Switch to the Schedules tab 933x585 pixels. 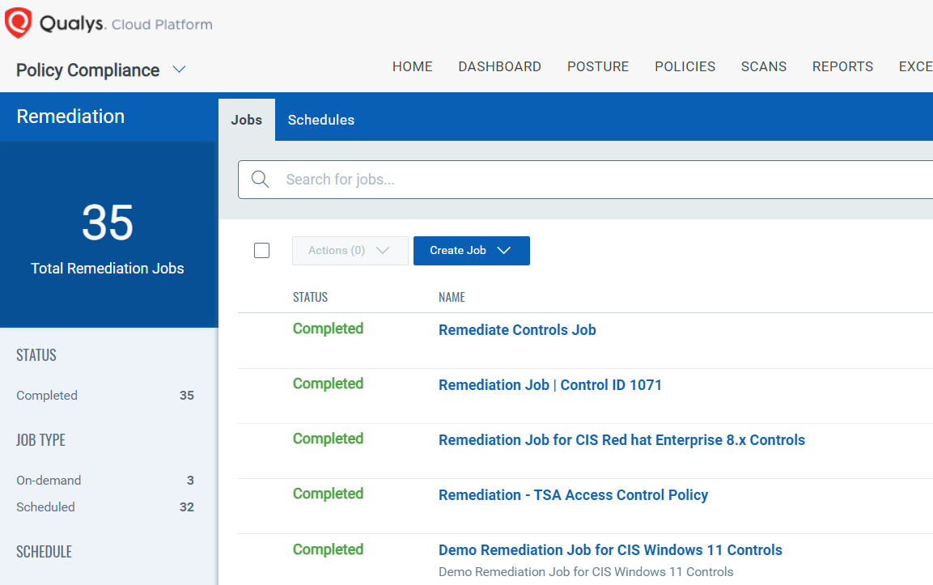click(320, 120)
